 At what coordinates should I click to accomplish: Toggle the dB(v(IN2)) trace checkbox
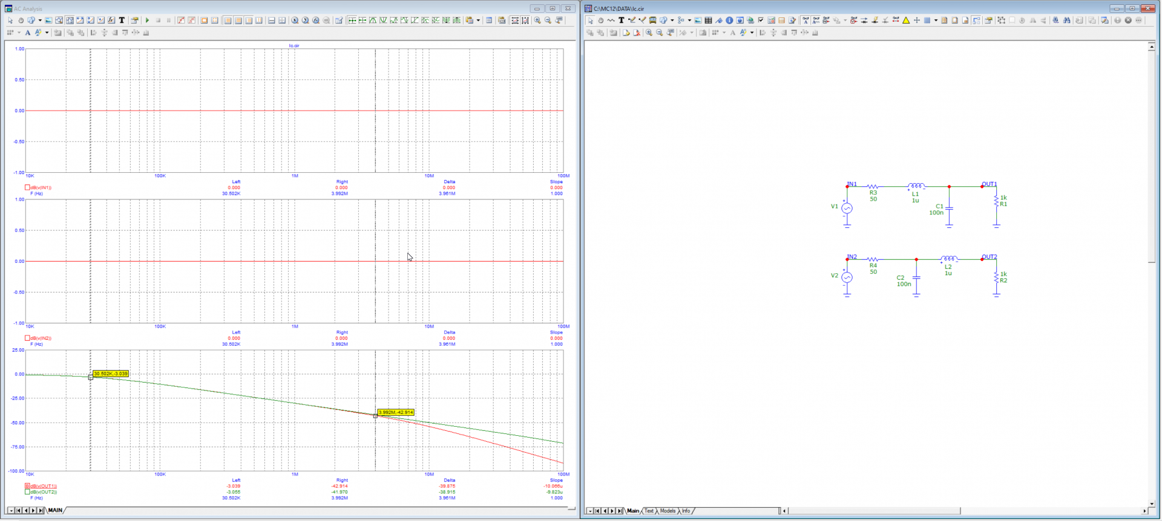pyautogui.click(x=27, y=338)
